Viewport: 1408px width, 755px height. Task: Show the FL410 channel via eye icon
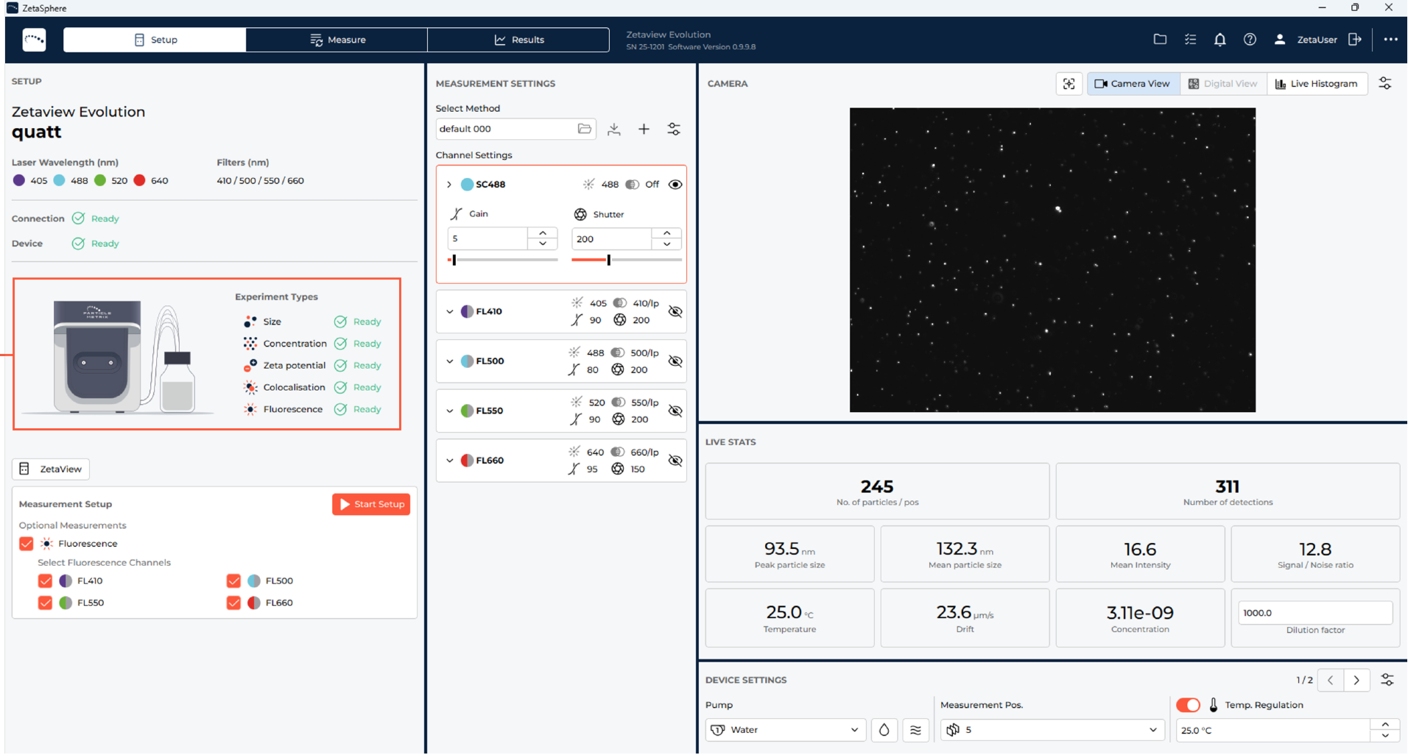pos(675,311)
